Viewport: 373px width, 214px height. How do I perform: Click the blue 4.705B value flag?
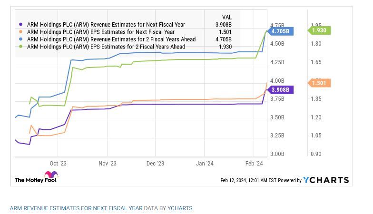[x=282, y=31]
